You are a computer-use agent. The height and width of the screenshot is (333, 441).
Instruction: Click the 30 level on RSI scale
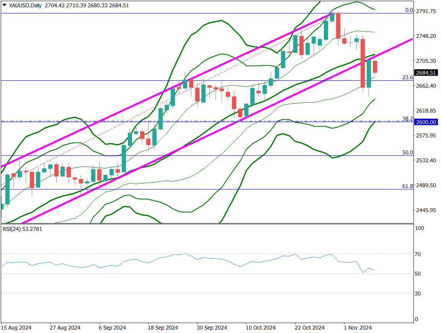click(418, 294)
